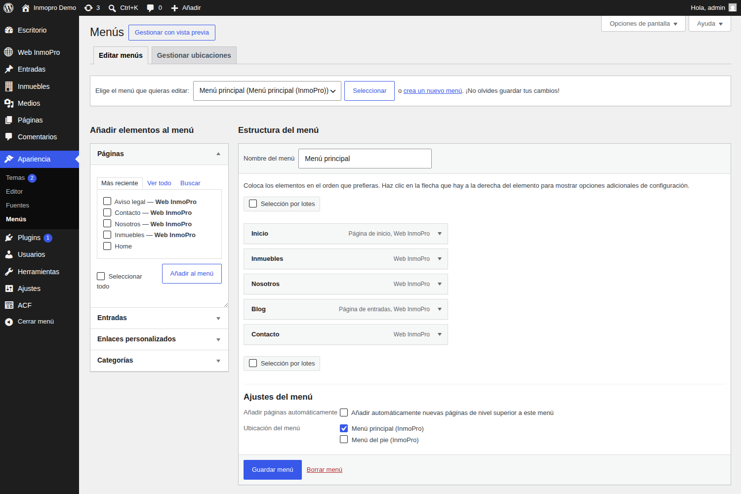This screenshot has width=741, height=494.
Task: Click the Web InmoPro globe icon
Action: tap(9, 52)
